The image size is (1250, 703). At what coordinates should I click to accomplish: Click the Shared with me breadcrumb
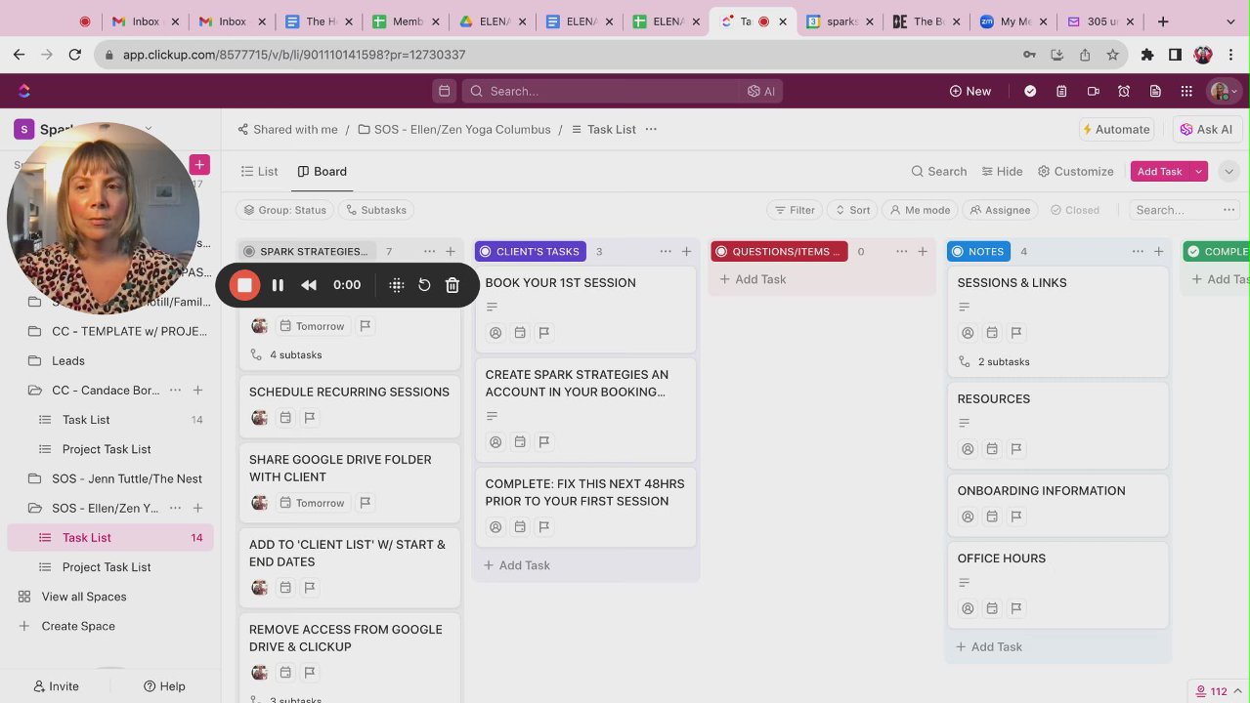(287, 129)
